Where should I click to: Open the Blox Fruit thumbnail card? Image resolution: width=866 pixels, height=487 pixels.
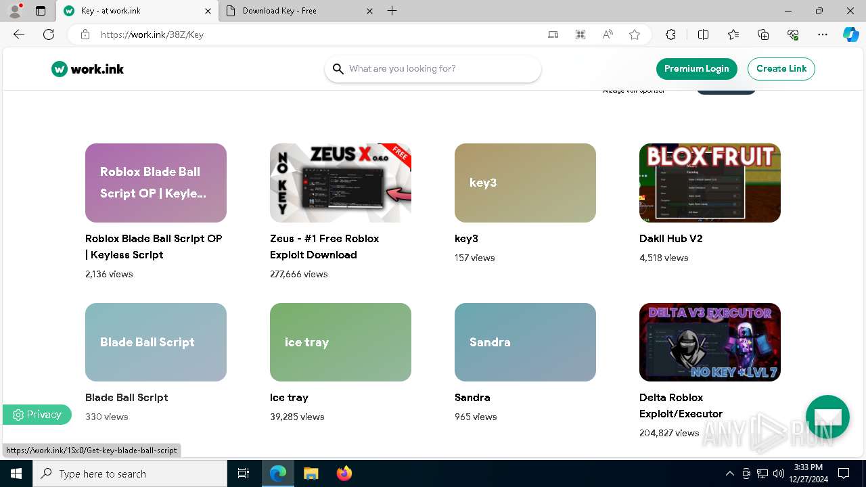pos(710,183)
